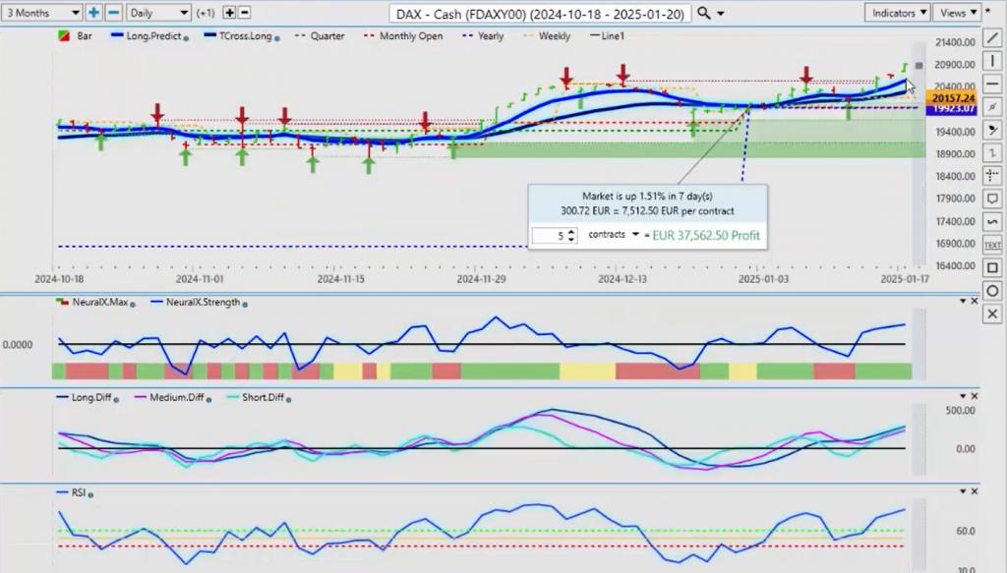Select the ellipse drawing tool
Screen dimensions: 1007x573
point(992,290)
